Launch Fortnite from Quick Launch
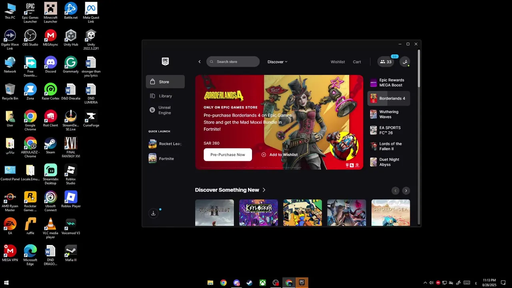512x288 pixels. pyautogui.click(x=165, y=158)
